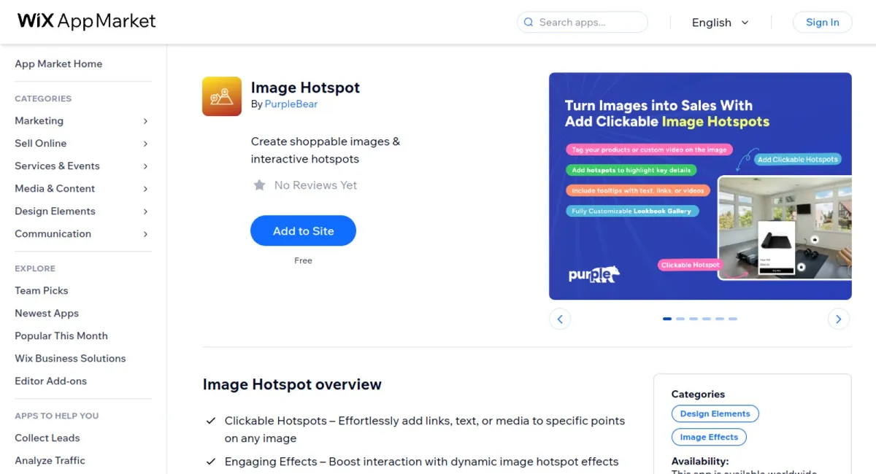Open the Design Elements sidebar category

(55, 211)
